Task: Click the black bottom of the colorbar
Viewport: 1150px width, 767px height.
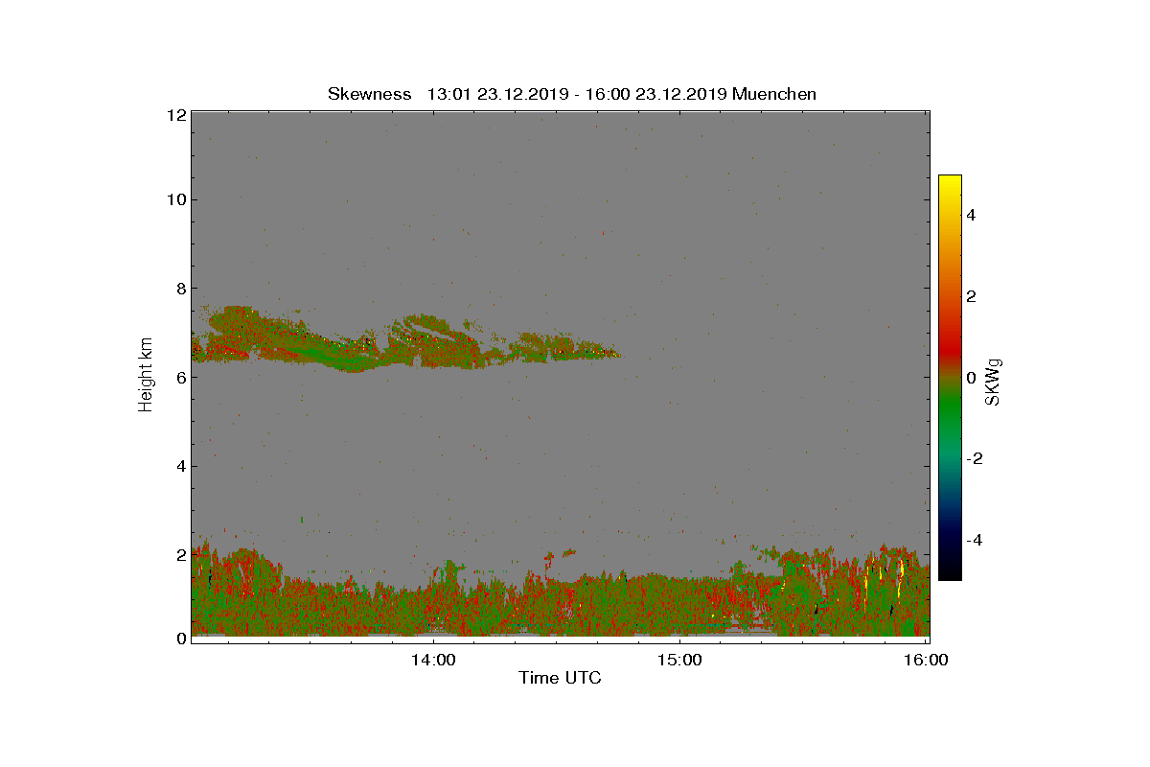Action: pos(950,570)
